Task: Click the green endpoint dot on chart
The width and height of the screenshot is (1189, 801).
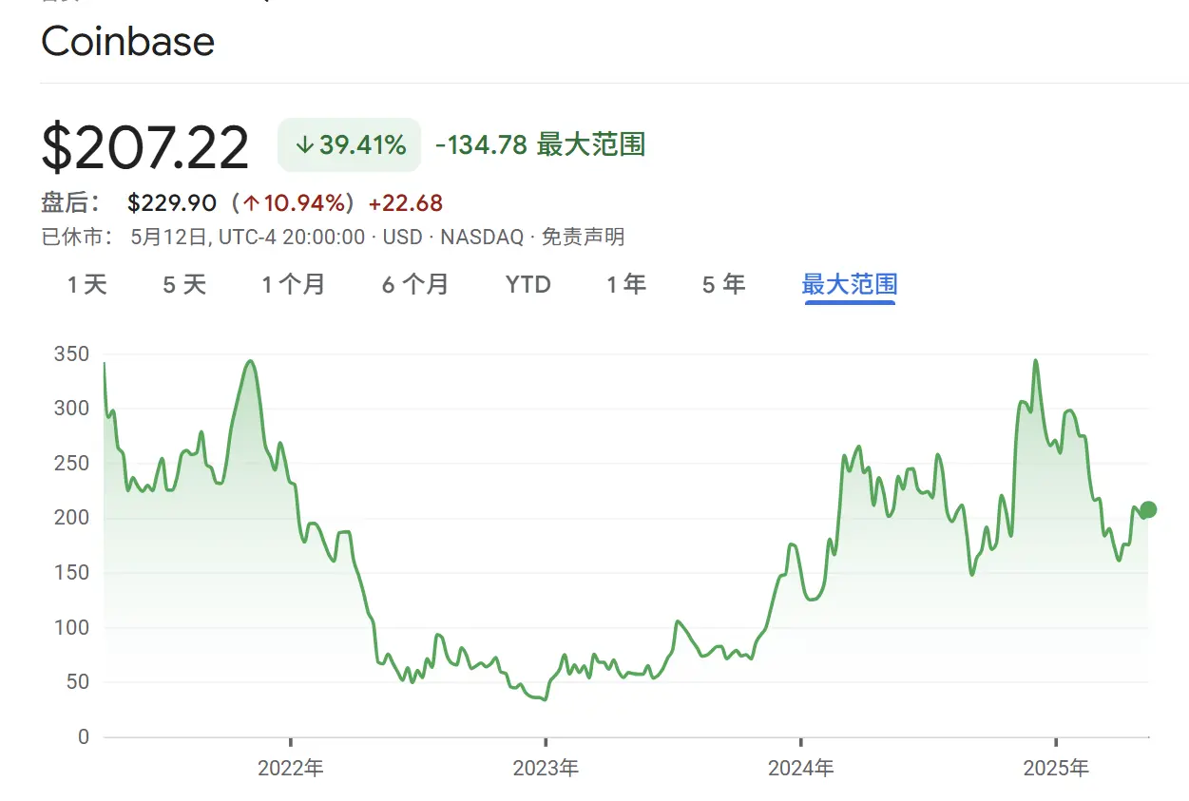Action: pos(1148,509)
